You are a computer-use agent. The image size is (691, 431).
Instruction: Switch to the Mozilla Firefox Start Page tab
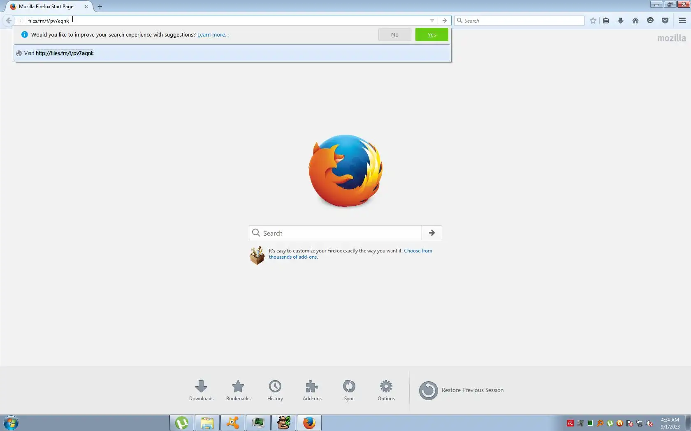[x=49, y=7]
